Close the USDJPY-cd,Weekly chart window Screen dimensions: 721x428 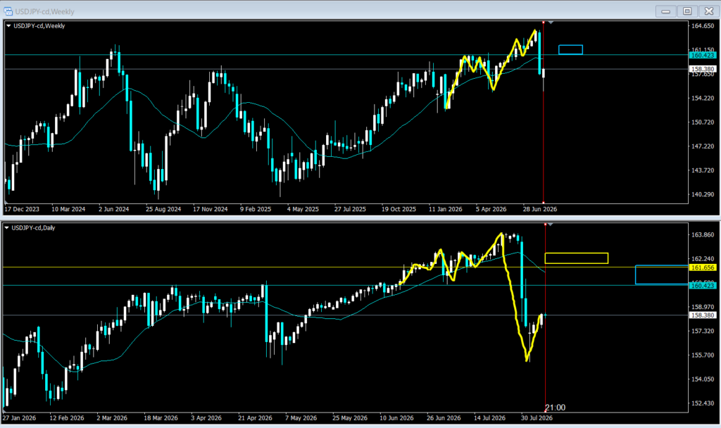(x=708, y=11)
